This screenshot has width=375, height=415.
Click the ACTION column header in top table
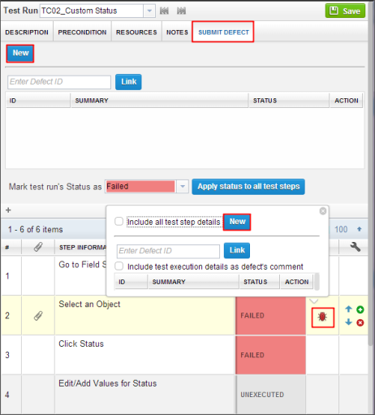tap(347, 101)
